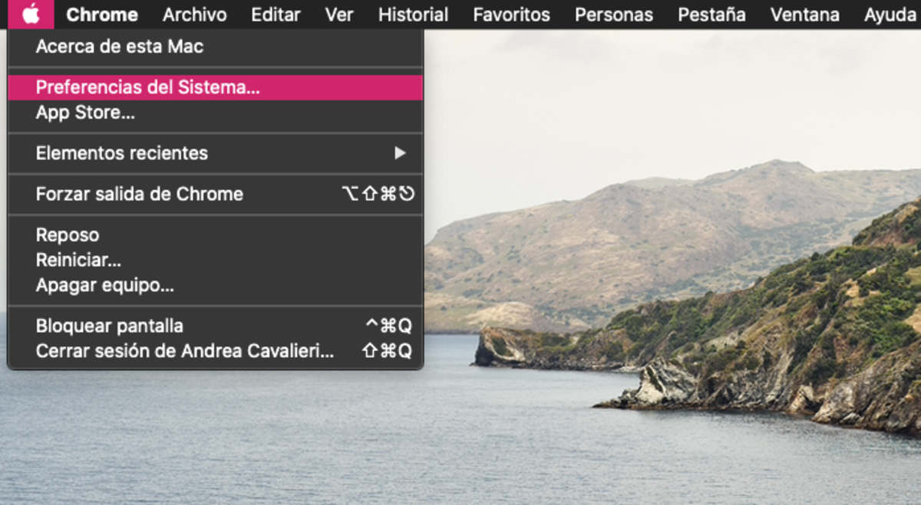
Task: Open the Ver menu
Action: (x=338, y=15)
